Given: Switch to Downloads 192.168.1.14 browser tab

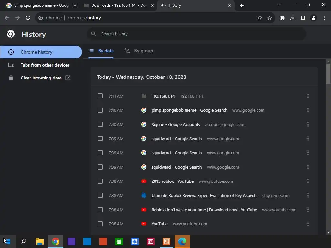Looking at the screenshot, I should click(x=118, y=5).
